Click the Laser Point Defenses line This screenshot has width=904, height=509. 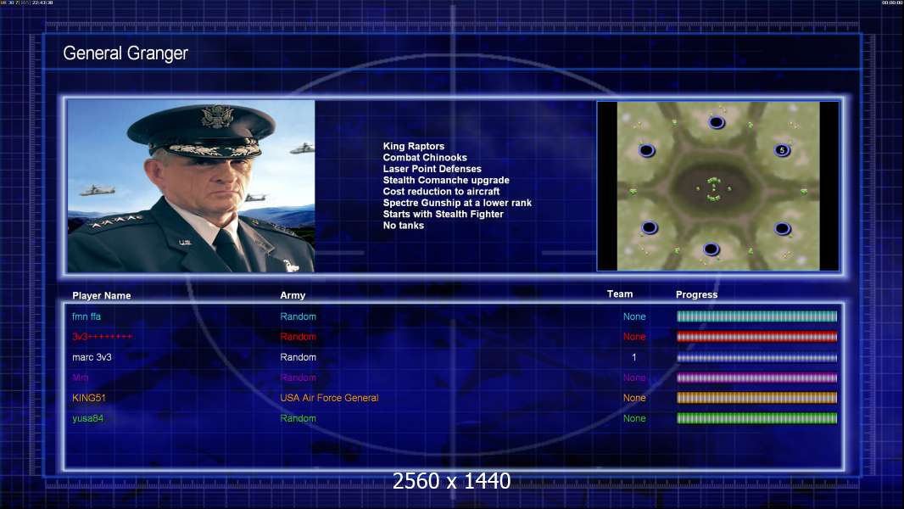tap(432, 169)
